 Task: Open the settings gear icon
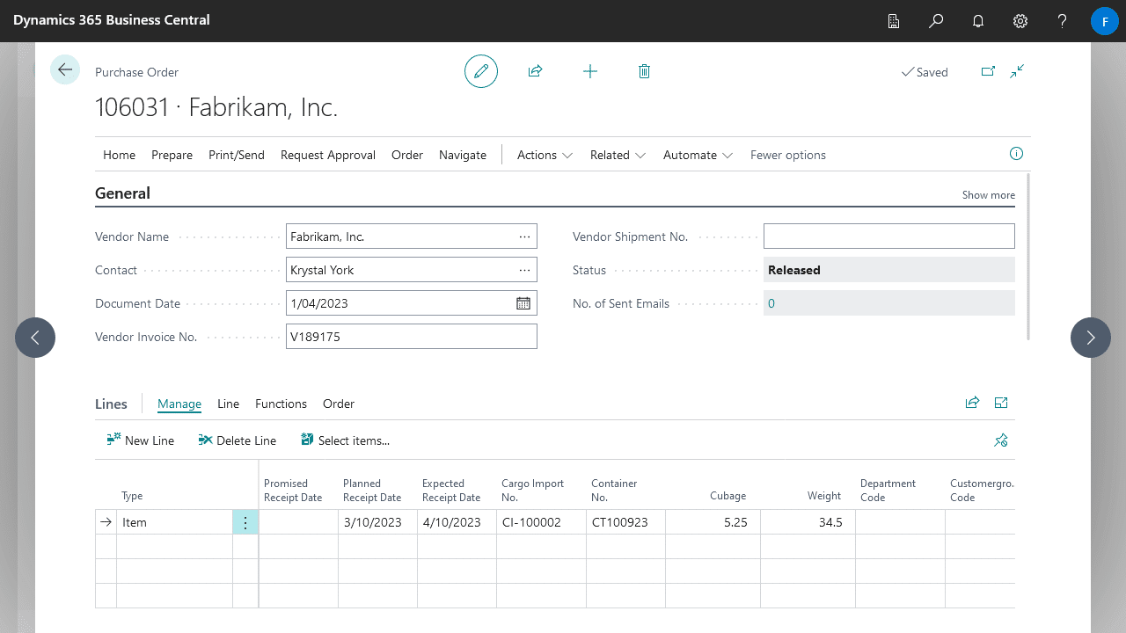click(x=1020, y=21)
